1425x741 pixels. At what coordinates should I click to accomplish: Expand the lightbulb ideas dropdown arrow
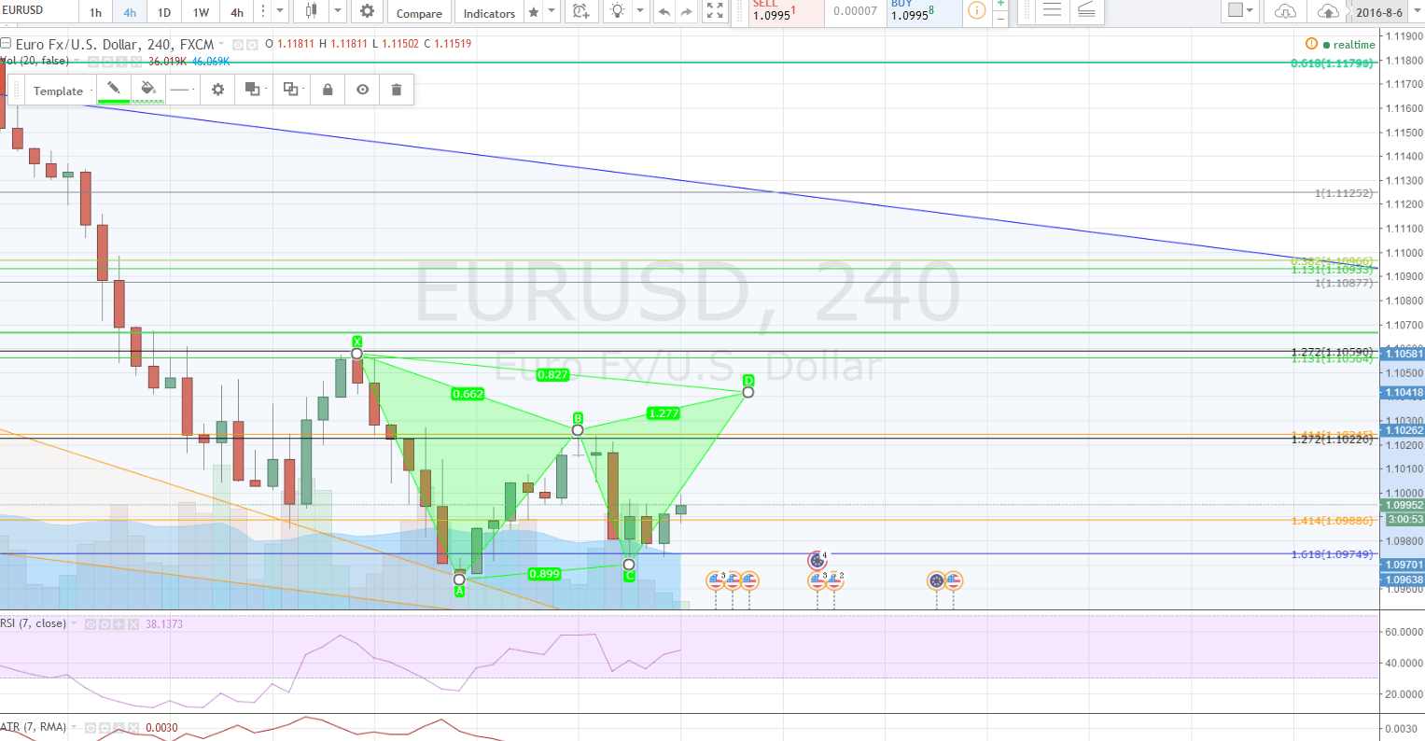click(640, 12)
